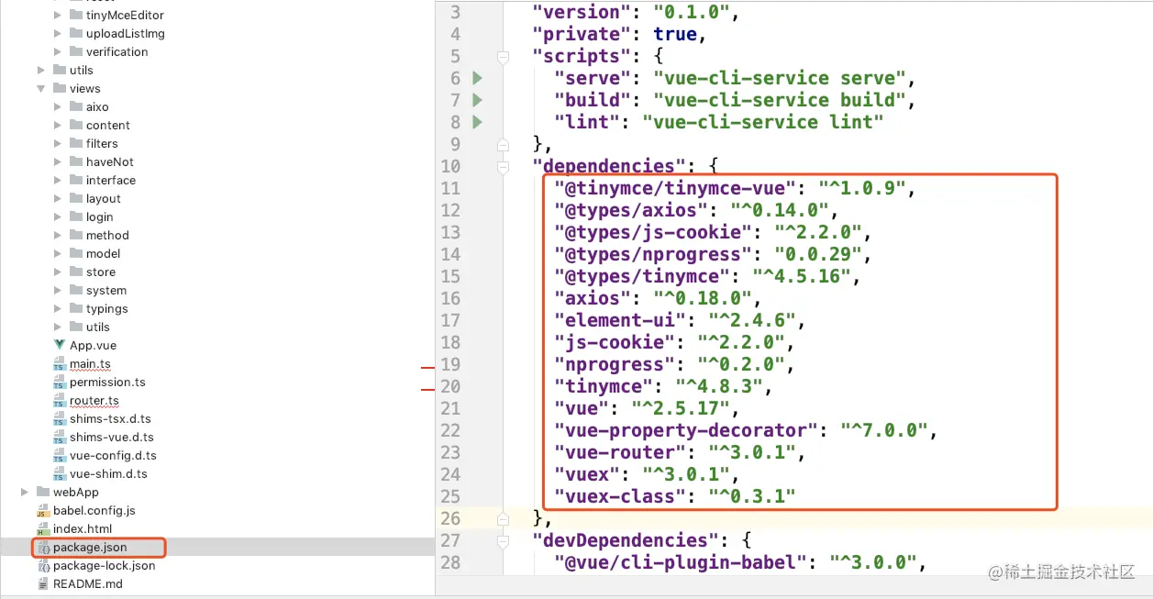
Task: Open README.md from project tree
Action: [x=88, y=584]
